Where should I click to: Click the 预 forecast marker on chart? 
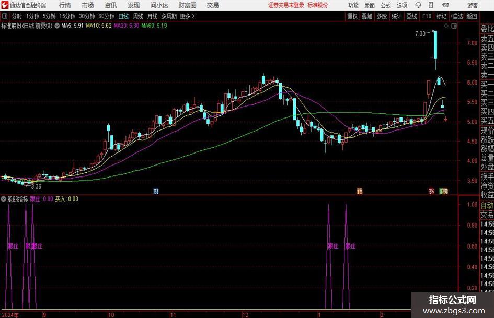coord(360,191)
